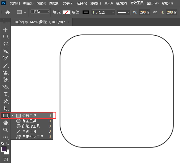Toggle Quick Mask mode icon
This screenshot has height=163, width=180.
click(x=5, y=159)
